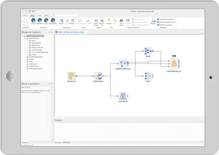Open the Block Comments panel dropdown arrow
This screenshot has width=219, height=155.
pyautogui.click(x=49, y=84)
